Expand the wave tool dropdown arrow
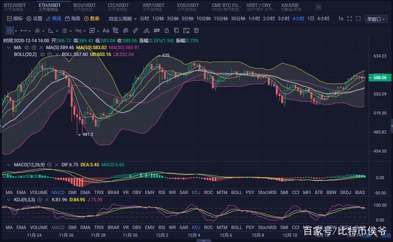This screenshot has width=393, height=242. (x=84, y=31)
